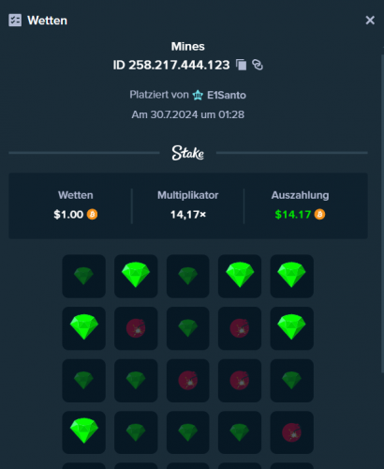Click dim gem tile in top-left corner
This screenshot has height=469, width=384.
pos(83,276)
